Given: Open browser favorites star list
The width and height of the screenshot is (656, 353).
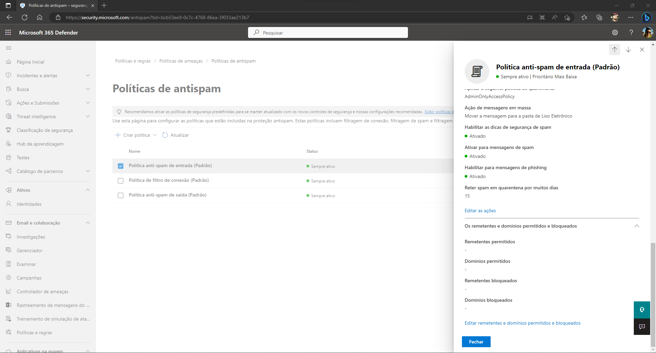Looking at the screenshot, I should pos(584,17).
